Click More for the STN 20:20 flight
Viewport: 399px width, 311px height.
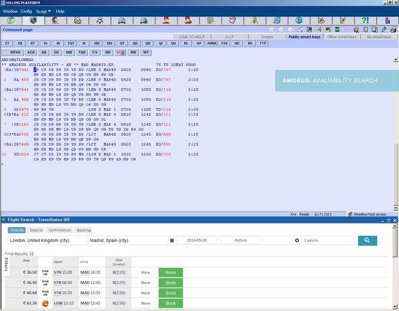pos(145,293)
